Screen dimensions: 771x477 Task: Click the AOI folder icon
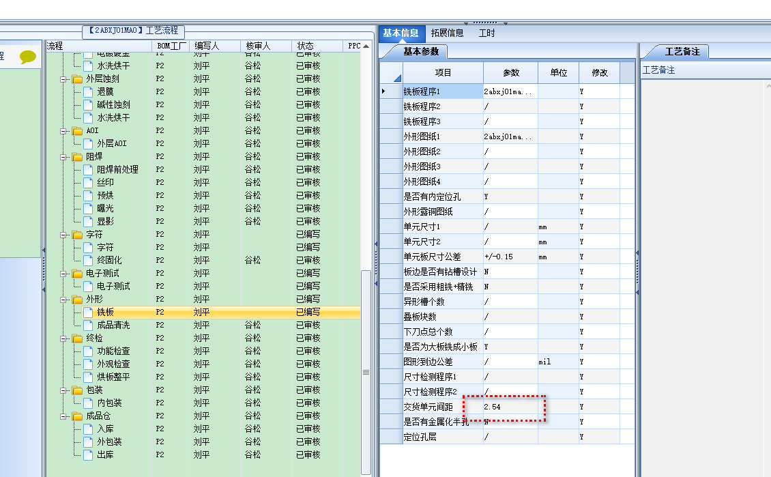(x=77, y=131)
